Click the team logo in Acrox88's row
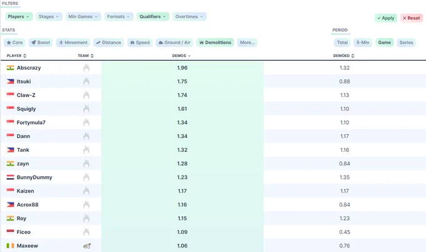Image resolution: width=426 pixels, height=252 pixels. coord(86,205)
